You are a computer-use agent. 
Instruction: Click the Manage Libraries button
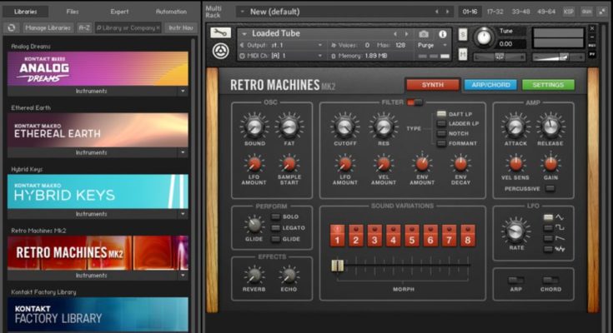click(47, 27)
